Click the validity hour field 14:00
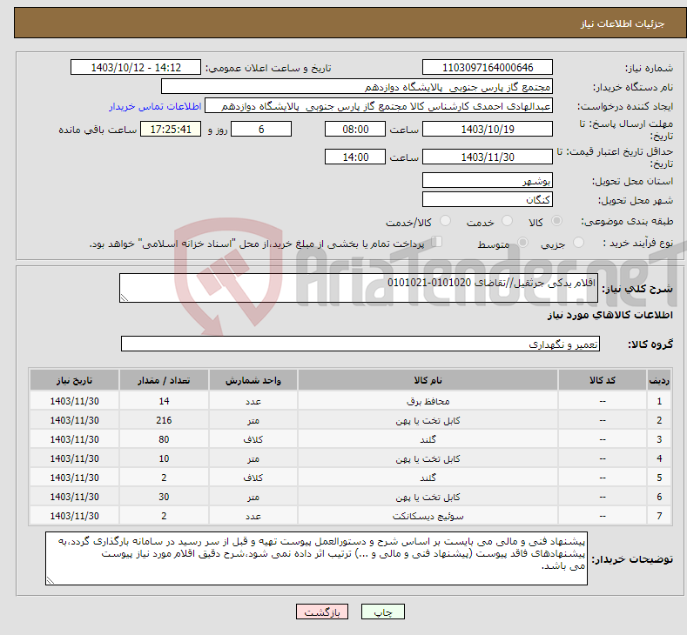This screenshot has width=687, height=635. click(355, 157)
